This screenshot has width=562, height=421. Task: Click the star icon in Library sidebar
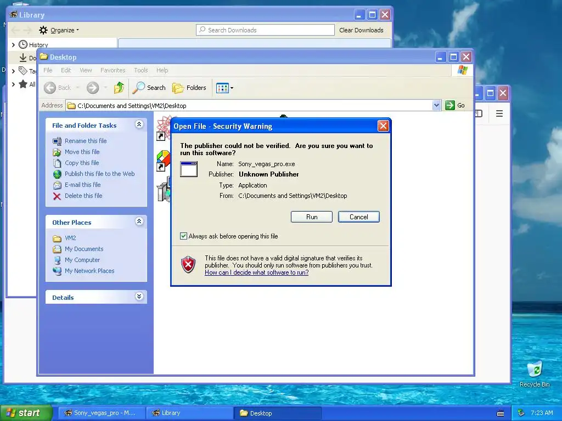(23, 84)
